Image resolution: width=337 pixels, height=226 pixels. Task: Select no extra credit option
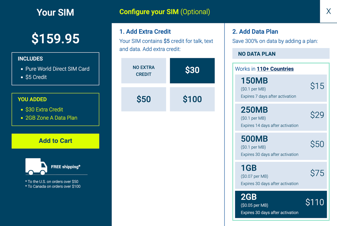pyautogui.click(x=144, y=71)
